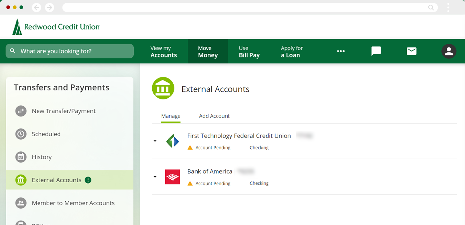Screen dimensions: 465x225
Task: Click the First Technology Federal Credit Union logo
Action: [173, 141]
